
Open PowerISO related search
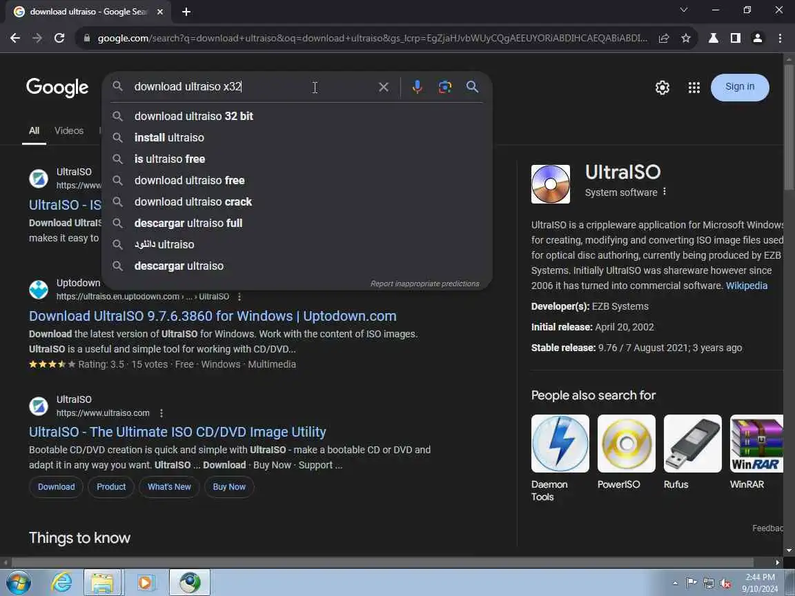click(627, 452)
